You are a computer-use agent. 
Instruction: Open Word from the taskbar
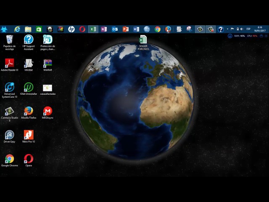coord(136,29)
